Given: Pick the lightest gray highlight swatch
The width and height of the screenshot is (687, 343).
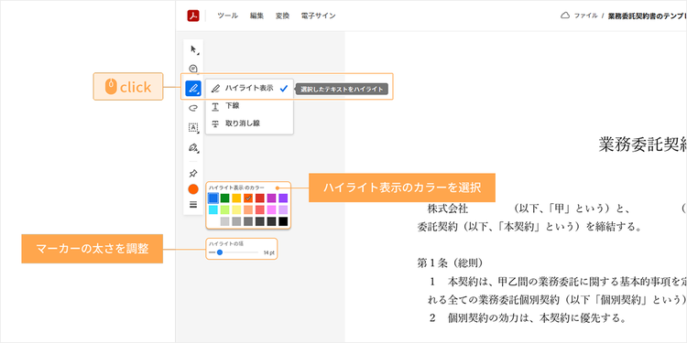Looking at the screenshot, I should (224, 222).
